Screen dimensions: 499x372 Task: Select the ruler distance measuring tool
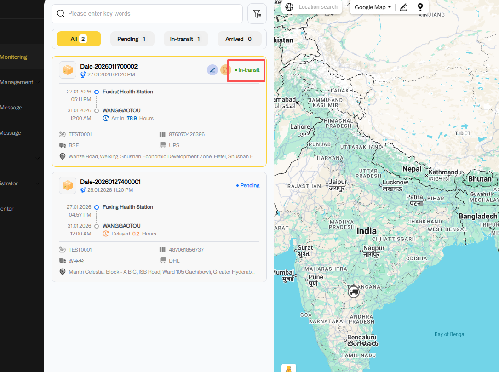pos(404,7)
